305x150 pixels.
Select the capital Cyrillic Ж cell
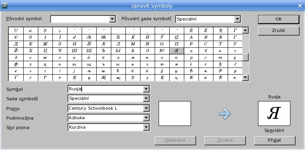coord(45,44)
